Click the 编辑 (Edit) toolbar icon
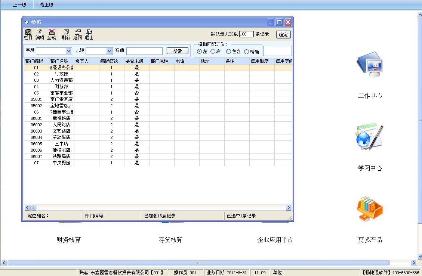The width and height of the screenshot is (422, 276). coord(40,34)
